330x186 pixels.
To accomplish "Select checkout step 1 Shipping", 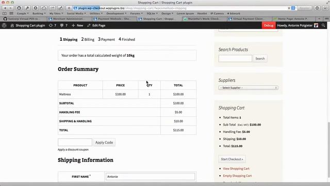I will [x=69, y=39].
